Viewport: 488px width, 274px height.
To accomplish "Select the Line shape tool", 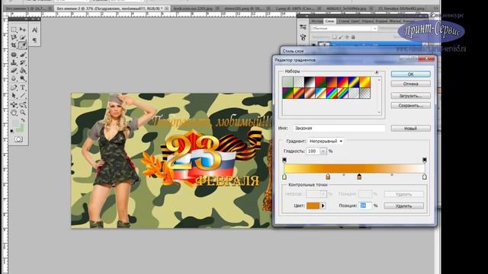I will pos(22,96).
